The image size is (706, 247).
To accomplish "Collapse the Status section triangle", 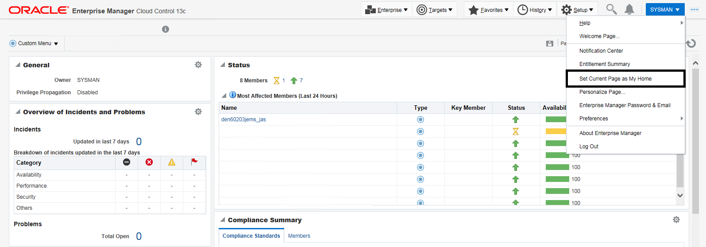I will (223, 65).
